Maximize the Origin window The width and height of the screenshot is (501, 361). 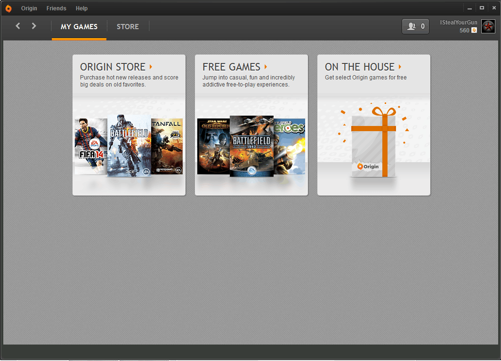[482, 8]
